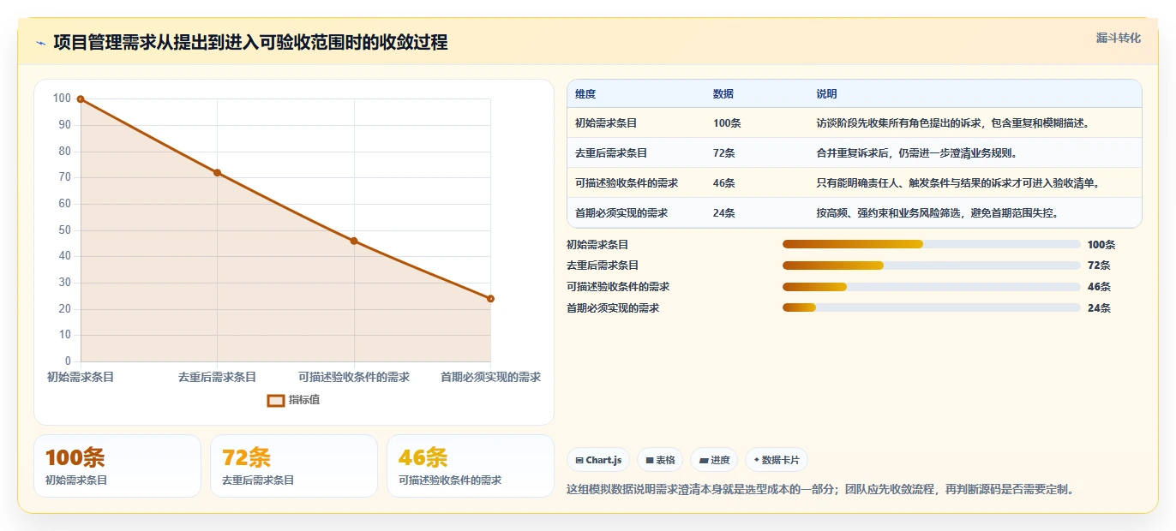
Task: Click the 50 y-axis tick label
Action: 64,230
